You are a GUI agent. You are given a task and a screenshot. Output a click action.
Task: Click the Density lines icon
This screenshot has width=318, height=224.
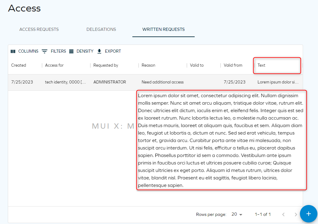(x=71, y=51)
